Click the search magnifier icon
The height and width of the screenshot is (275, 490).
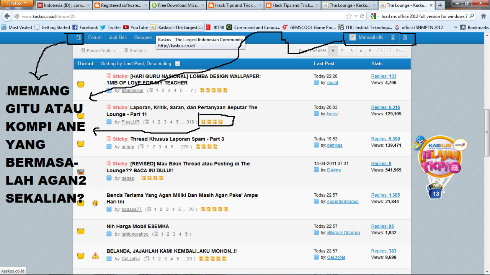click(472, 16)
